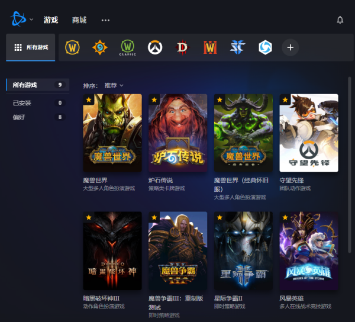This screenshot has height=322, width=355.
Task: Open the 暗黑破坏神 Diablo cover thumbnail
Action: point(112,251)
